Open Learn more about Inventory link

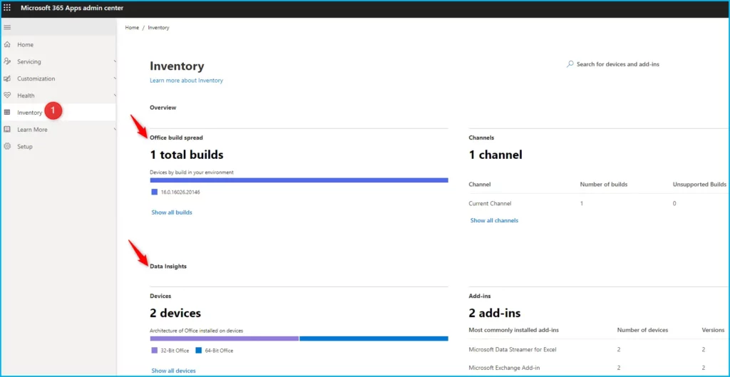(186, 81)
